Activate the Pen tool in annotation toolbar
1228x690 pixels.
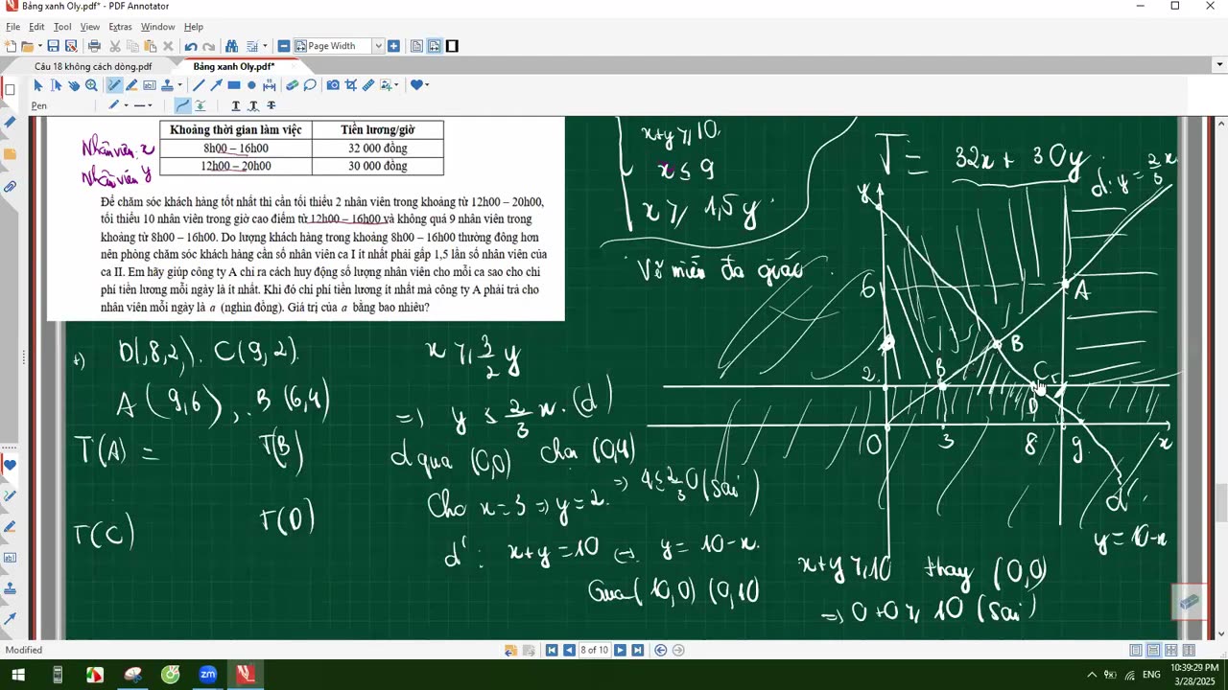pyautogui.click(x=114, y=85)
